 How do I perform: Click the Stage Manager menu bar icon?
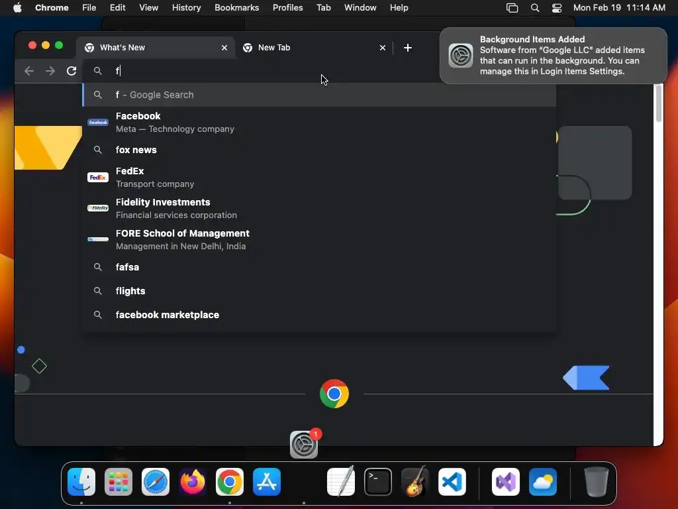(x=512, y=8)
